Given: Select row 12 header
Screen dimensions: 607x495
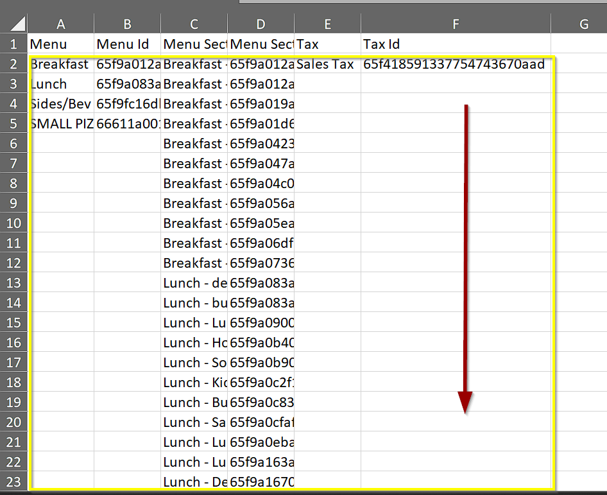Looking at the screenshot, I should [x=13, y=263].
